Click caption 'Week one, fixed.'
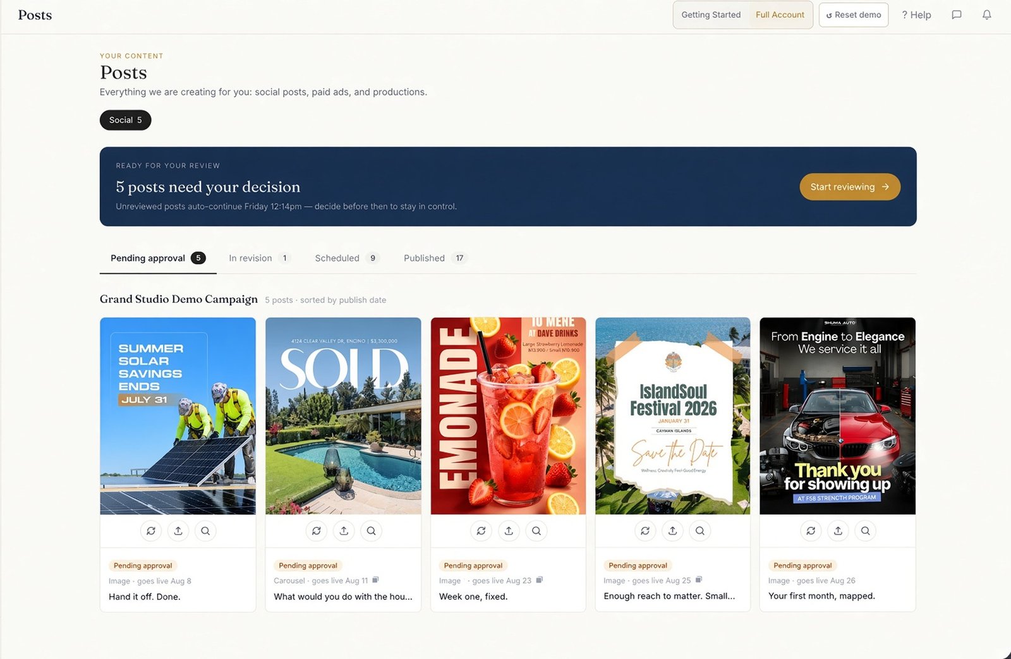This screenshot has height=659, width=1011. point(473,596)
